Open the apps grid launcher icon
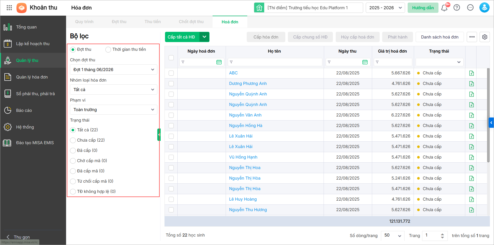 click(x=9, y=8)
